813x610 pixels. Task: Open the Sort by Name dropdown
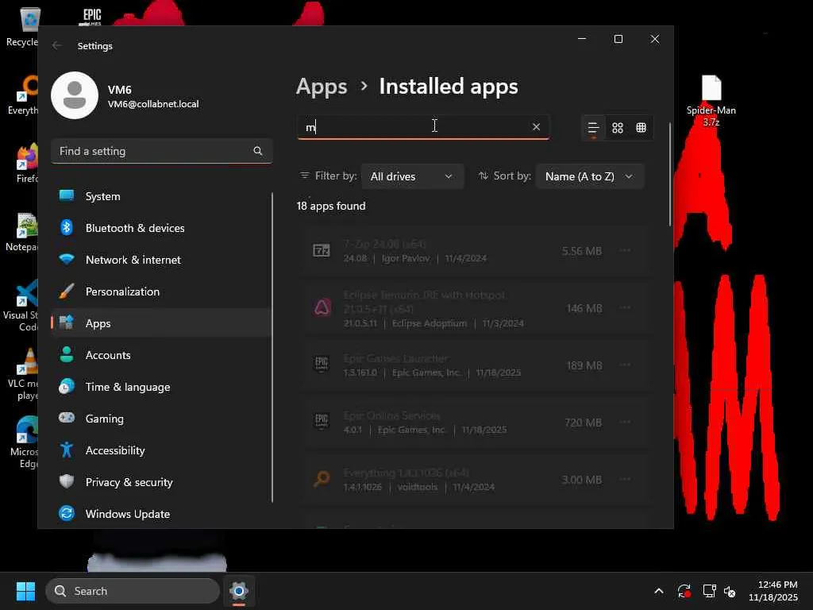point(590,176)
